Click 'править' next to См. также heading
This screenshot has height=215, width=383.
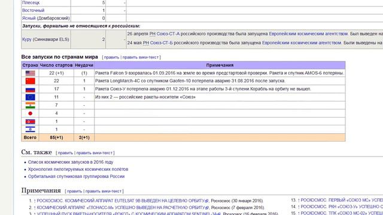(65, 153)
